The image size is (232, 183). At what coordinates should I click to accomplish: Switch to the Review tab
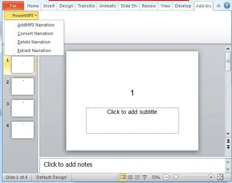149,6
